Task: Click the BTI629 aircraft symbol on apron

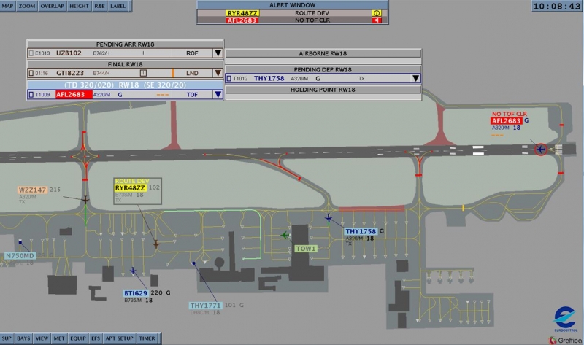Action: (133, 271)
